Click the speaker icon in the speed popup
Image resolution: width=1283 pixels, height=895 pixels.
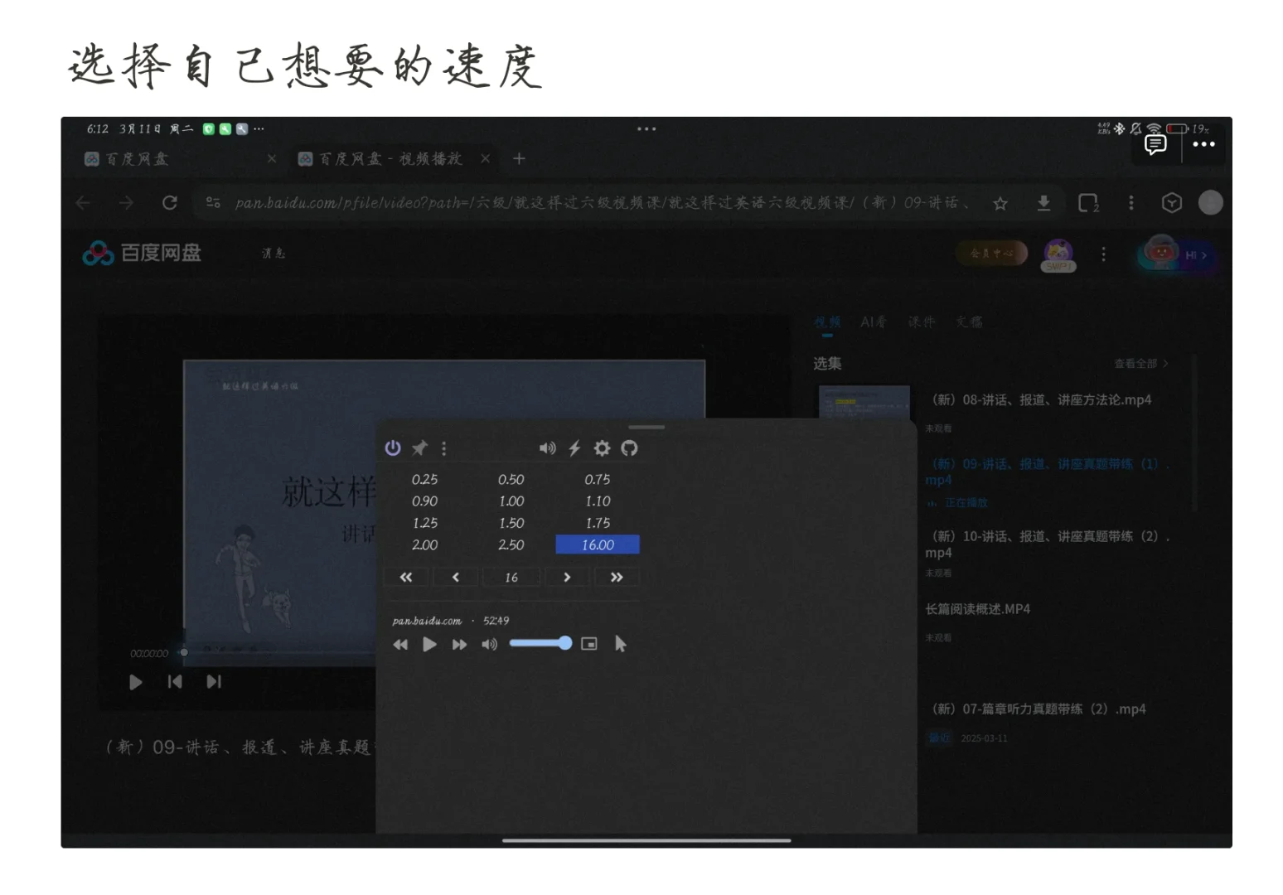point(547,447)
